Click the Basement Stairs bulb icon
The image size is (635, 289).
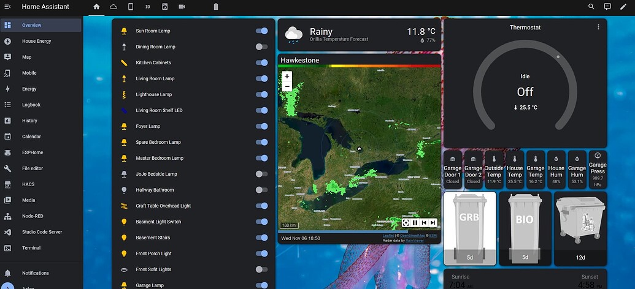point(125,238)
